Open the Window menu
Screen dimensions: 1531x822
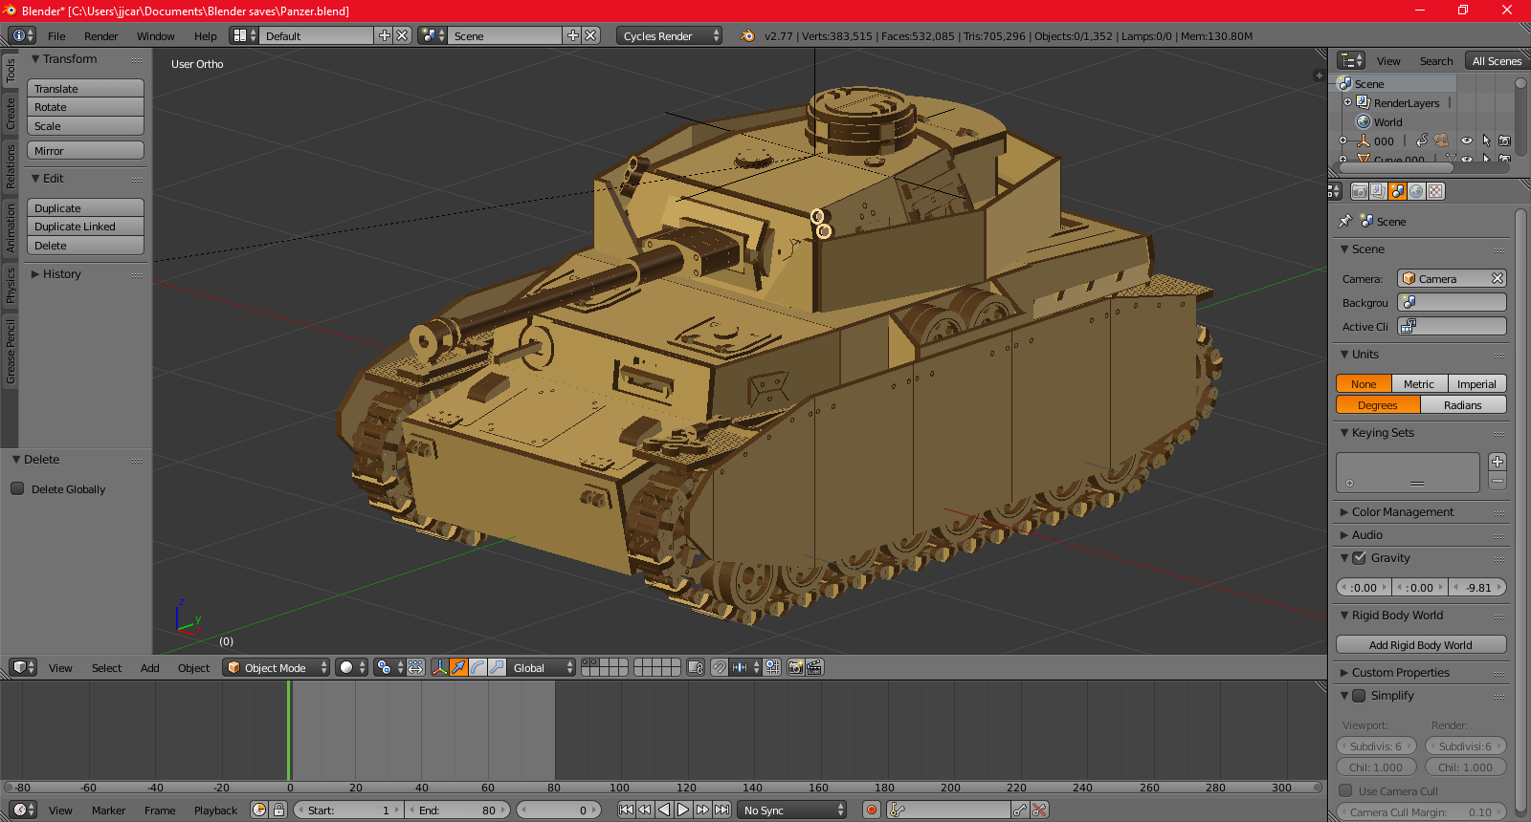point(155,35)
